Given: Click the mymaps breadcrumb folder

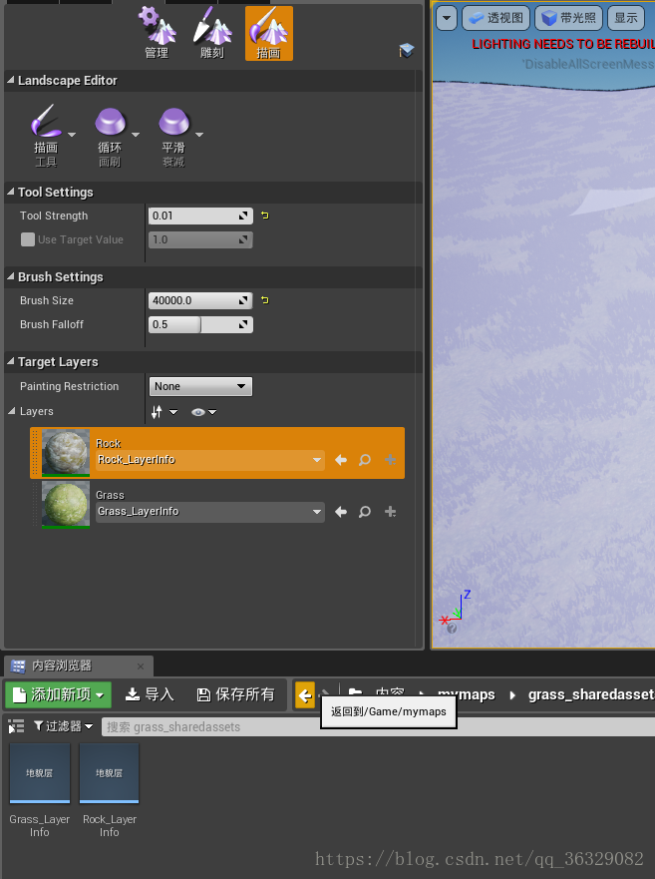Looking at the screenshot, I should coord(467,694).
